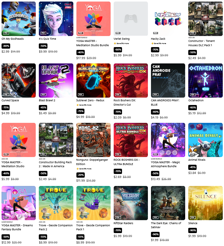This screenshot has width=224, height=246.
Task: Click the -80% discount badge on Oh My Godheads
Action: tap(6, 46)
